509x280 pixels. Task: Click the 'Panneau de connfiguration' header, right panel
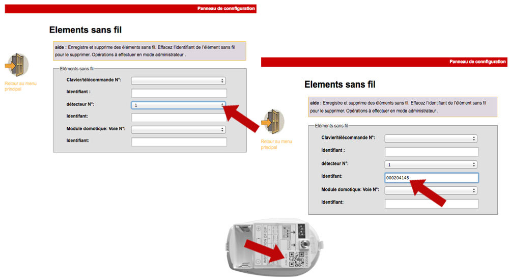[x=477, y=62]
